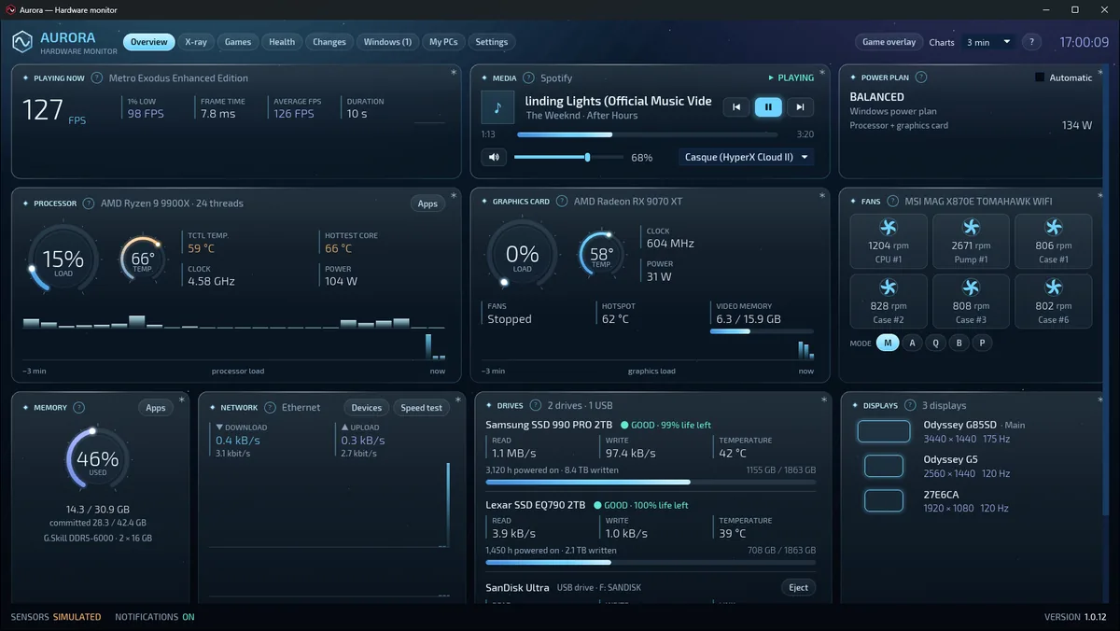The width and height of the screenshot is (1120, 631).
Task: Open the Displays panel help icon
Action: [x=910, y=406]
